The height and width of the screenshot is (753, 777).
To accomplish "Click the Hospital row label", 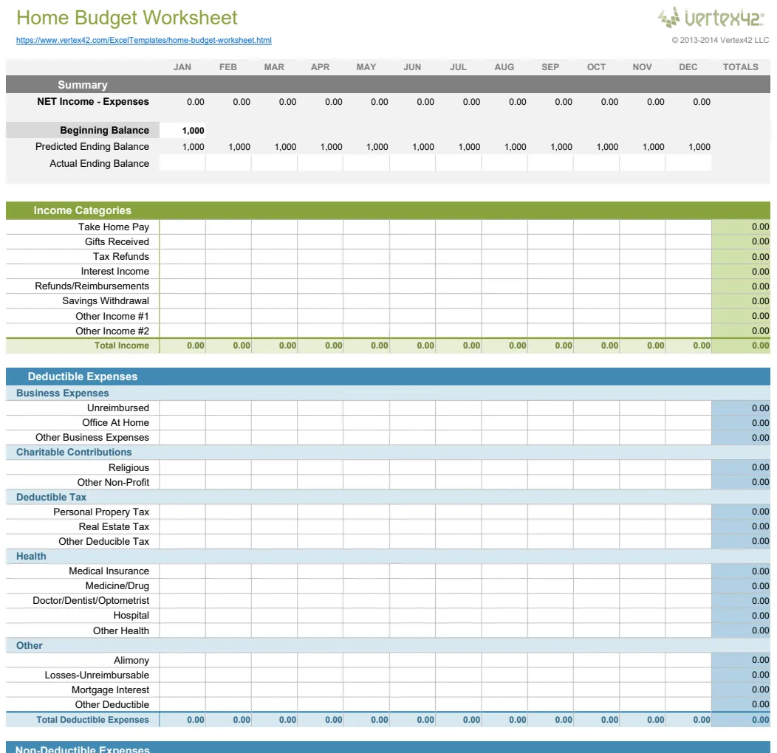I will [x=131, y=616].
